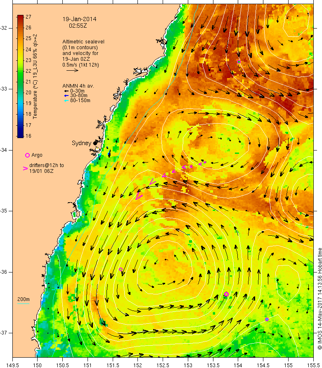Click the '80-150m' depth label
Viewport: 322px width, 368px height.
pyautogui.click(x=80, y=100)
